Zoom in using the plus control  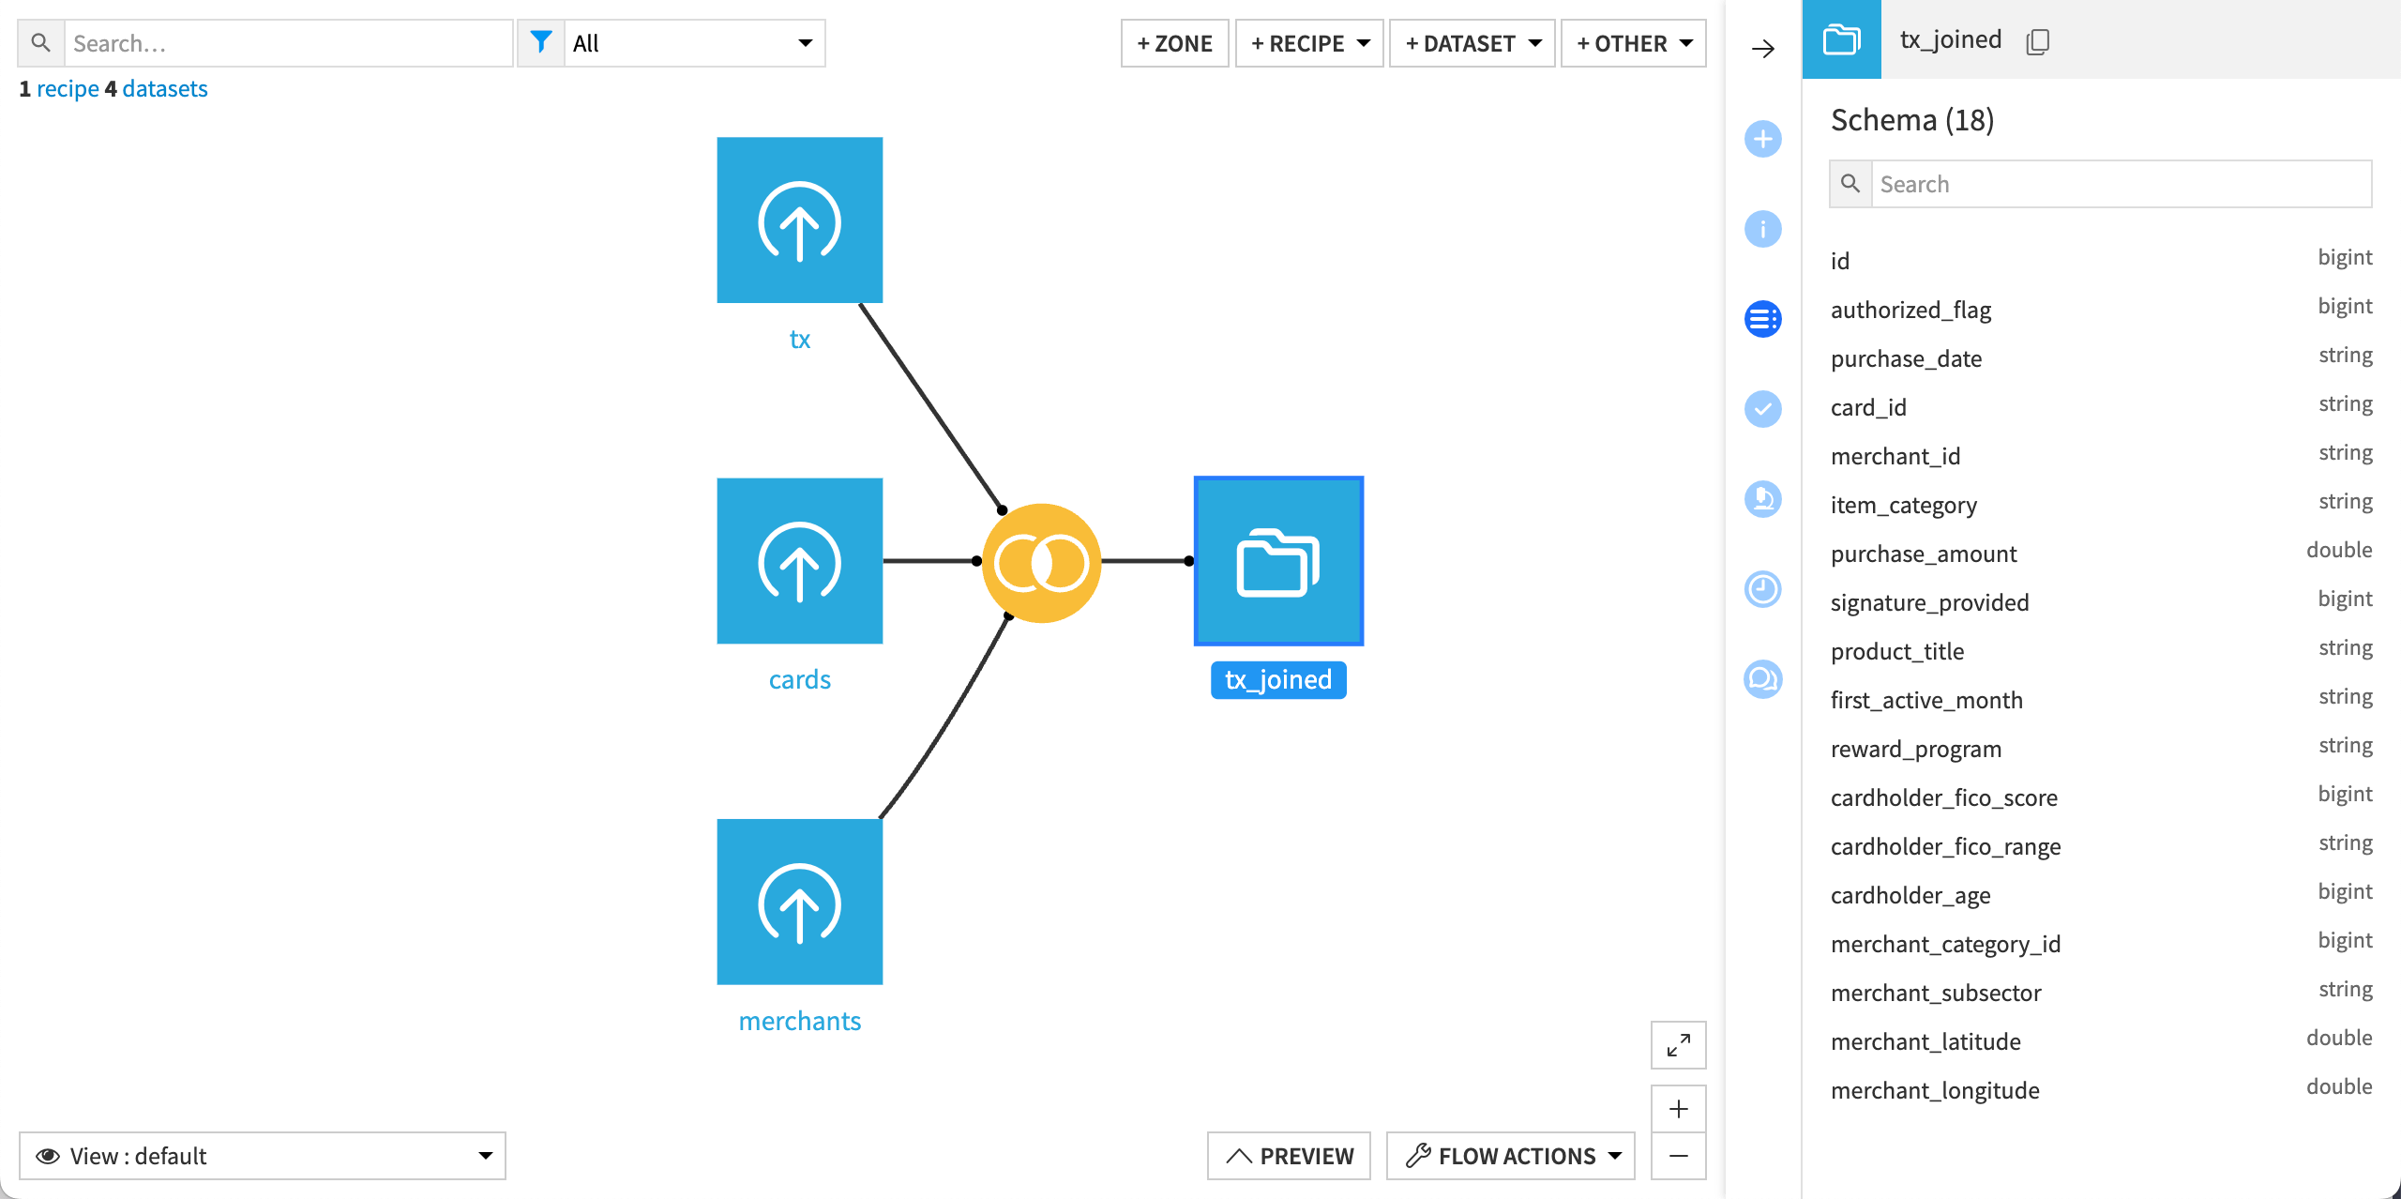[x=1679, y=1108]
